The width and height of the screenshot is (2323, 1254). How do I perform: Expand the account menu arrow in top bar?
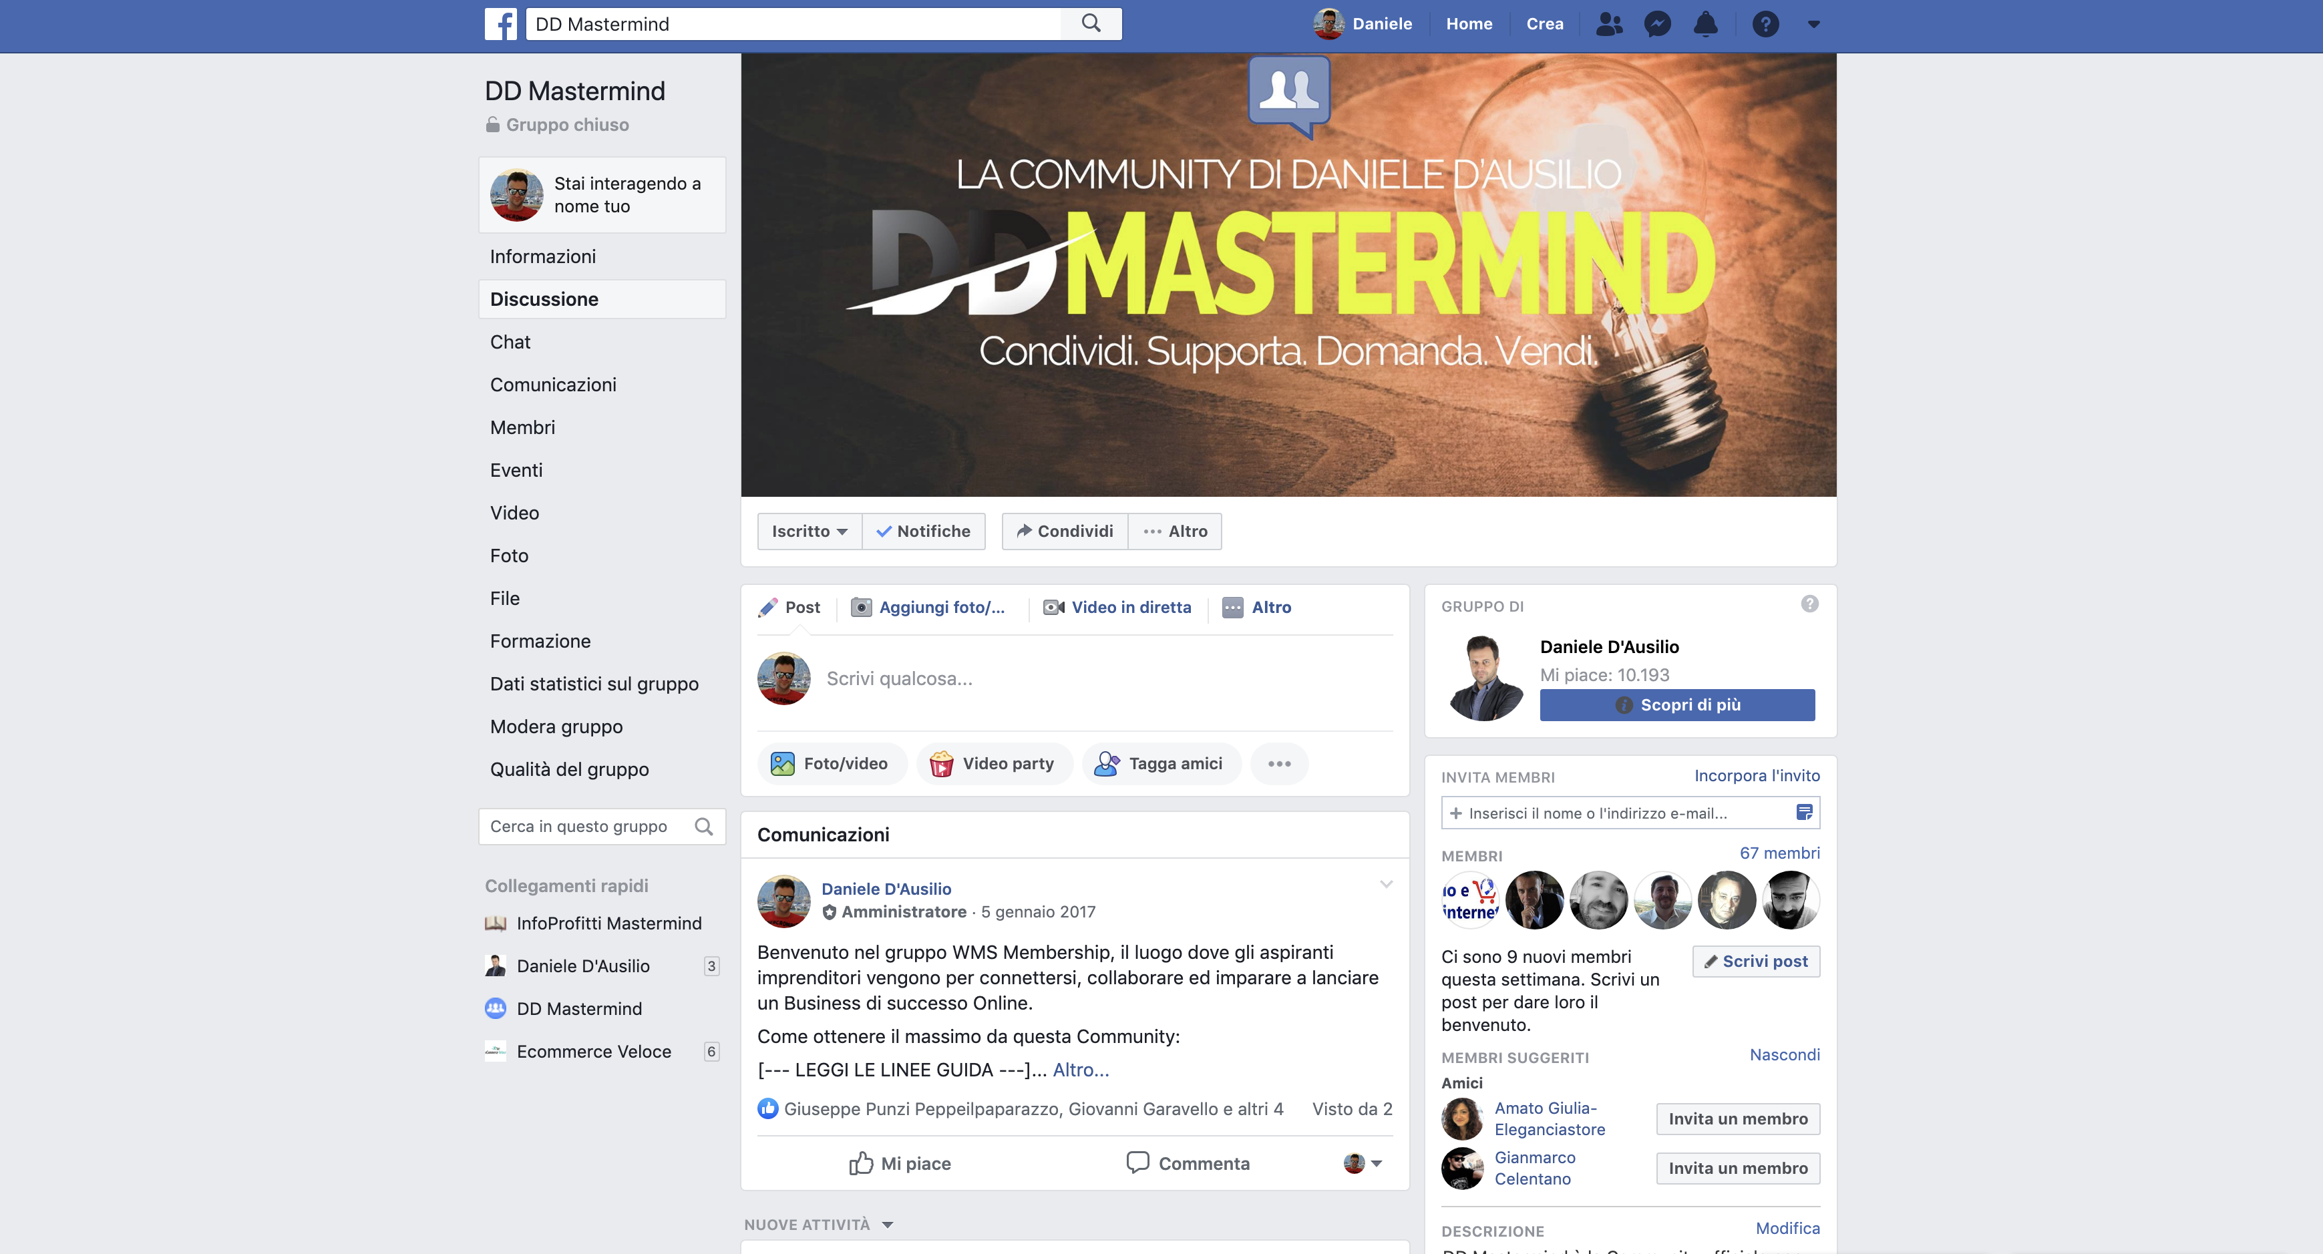[x=1813, y=24]
